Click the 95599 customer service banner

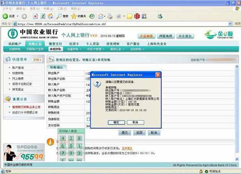(x=24, y=153)
